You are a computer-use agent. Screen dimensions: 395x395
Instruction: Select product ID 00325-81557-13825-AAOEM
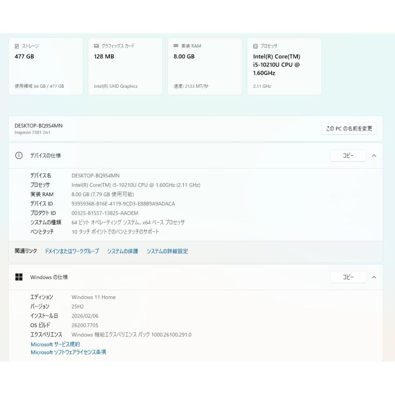[x=105, y=213]
